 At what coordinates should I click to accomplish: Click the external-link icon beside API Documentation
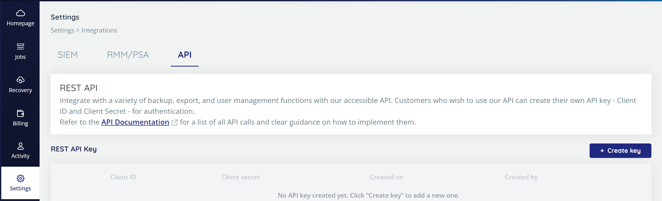coord(175,123)
